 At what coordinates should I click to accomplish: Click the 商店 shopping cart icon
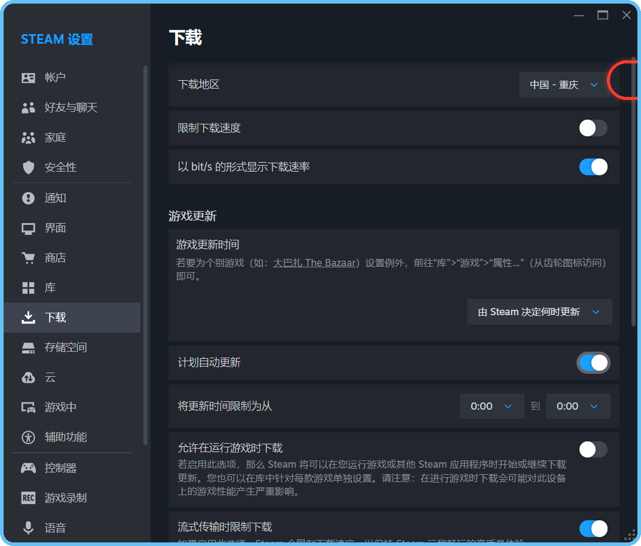tap(28, 258)
